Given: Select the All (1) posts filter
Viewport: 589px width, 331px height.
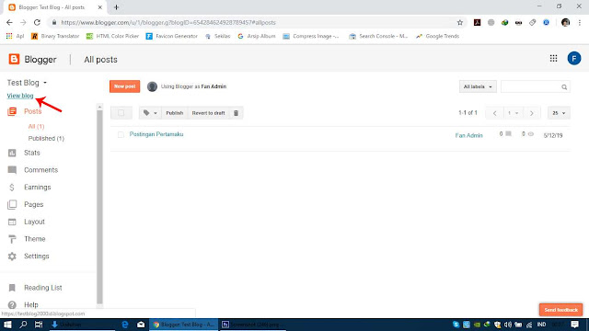Looking at the screenshot, I should (x=36, y=127).
